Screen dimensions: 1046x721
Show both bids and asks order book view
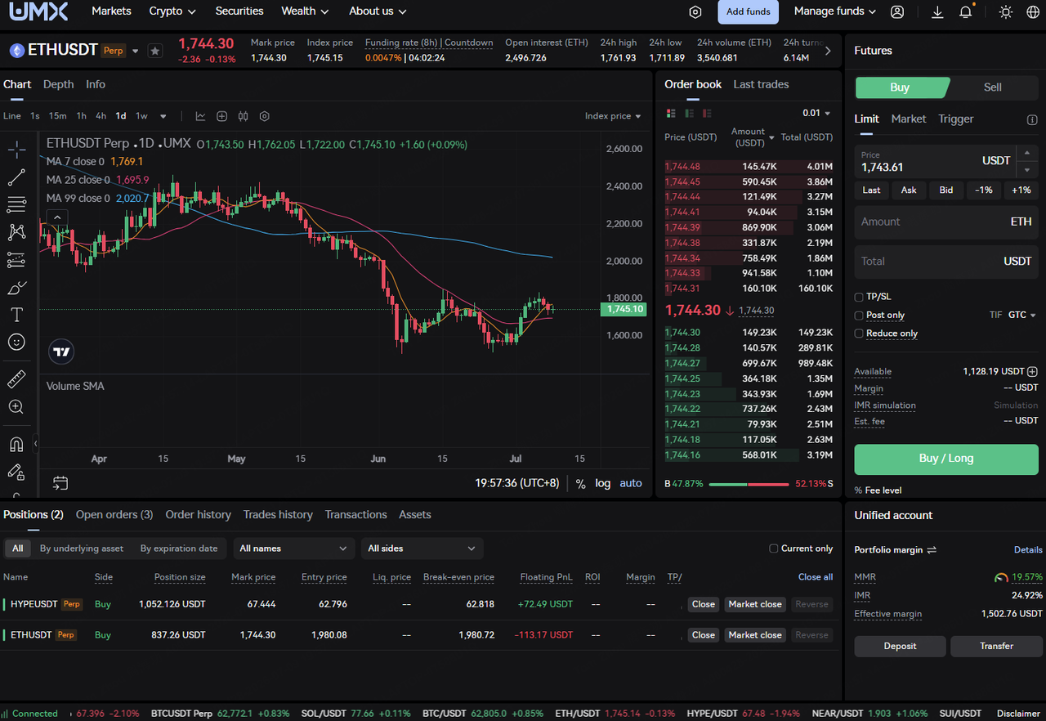pyautogui.click(x=671, y=114)
